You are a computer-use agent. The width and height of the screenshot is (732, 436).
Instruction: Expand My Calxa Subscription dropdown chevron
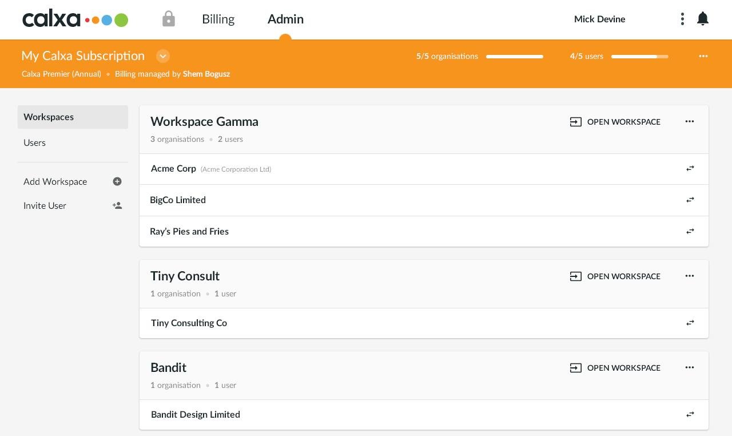point(163,56)
